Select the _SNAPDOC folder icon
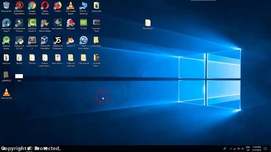This screenshot has height=152, width=271. click(x=6, y=77)
